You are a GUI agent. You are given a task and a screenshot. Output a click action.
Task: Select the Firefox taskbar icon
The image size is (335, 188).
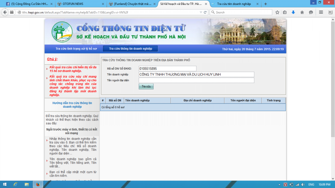point(38,184)
